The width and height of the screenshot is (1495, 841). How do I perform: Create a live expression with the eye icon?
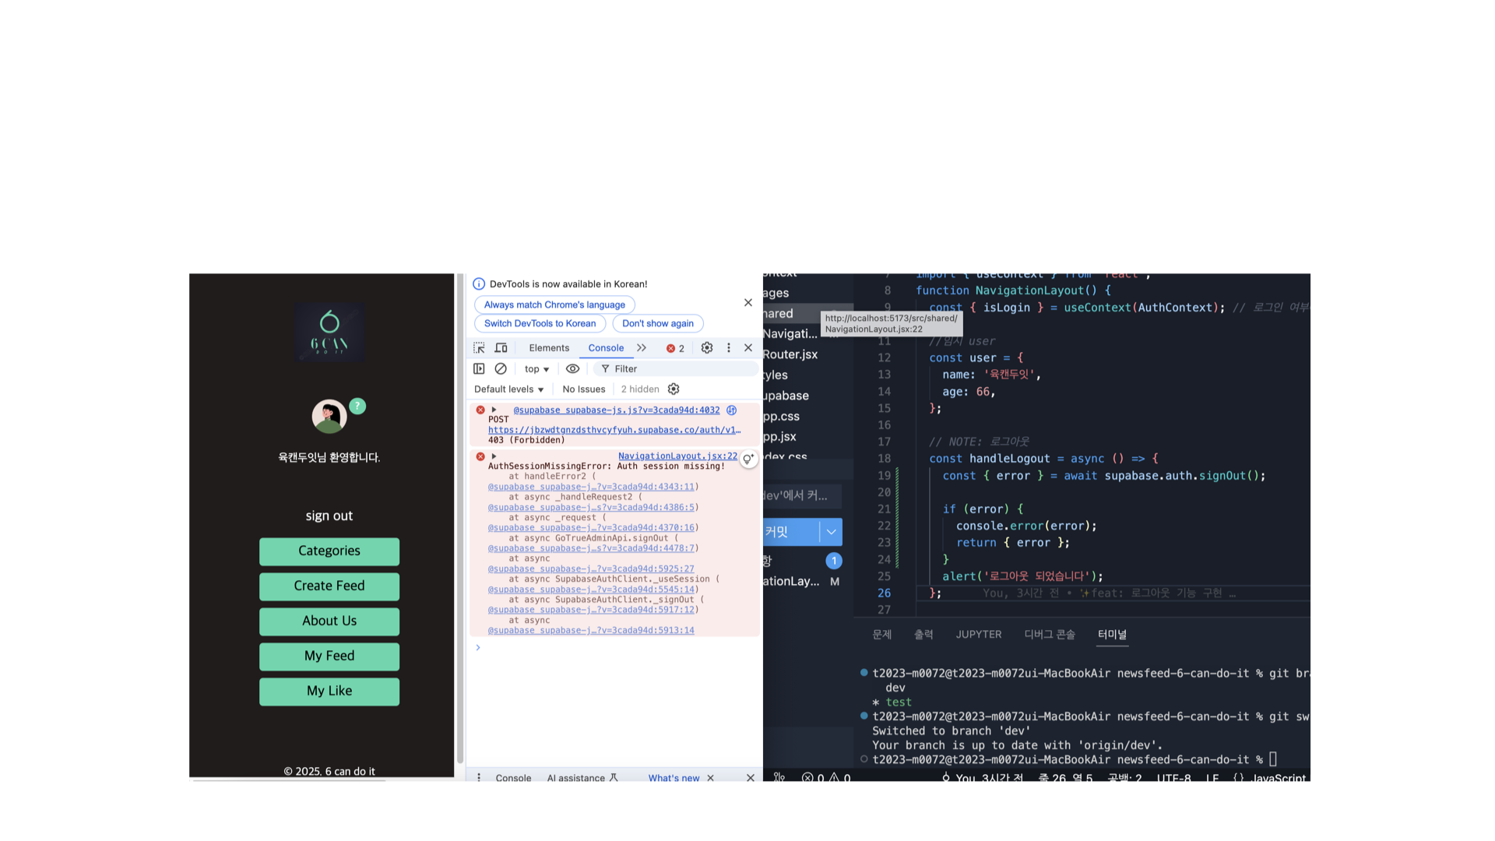[573, 368]
